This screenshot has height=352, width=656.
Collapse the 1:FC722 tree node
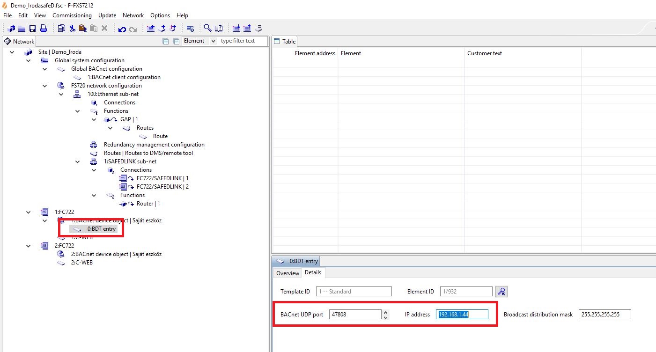click(x=29, y=212)
